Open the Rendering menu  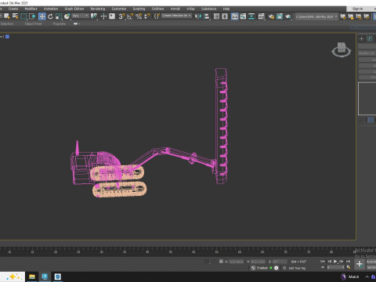point(98,9)
